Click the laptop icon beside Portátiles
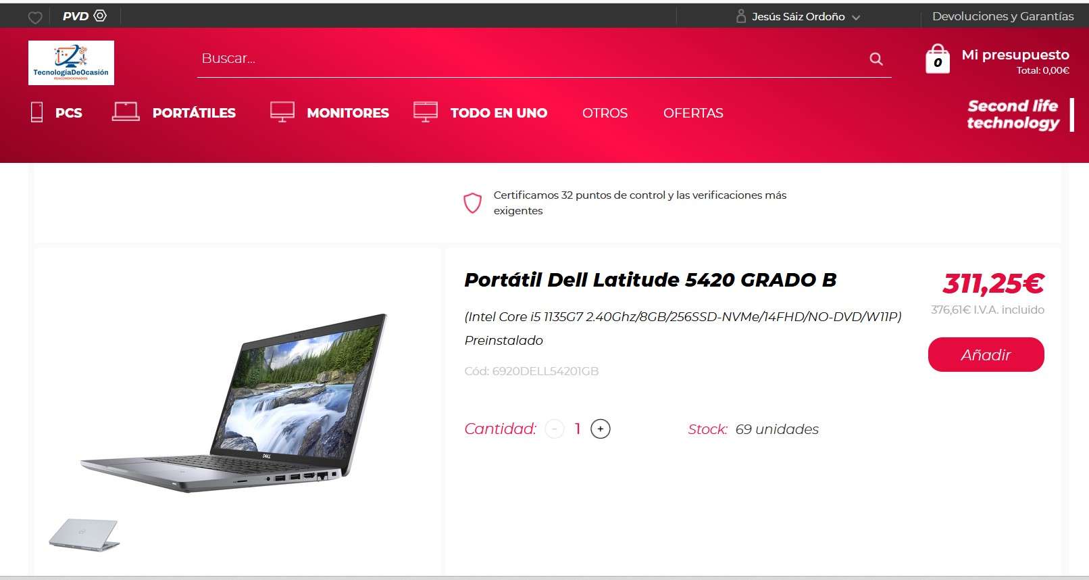 pos(126,112)
